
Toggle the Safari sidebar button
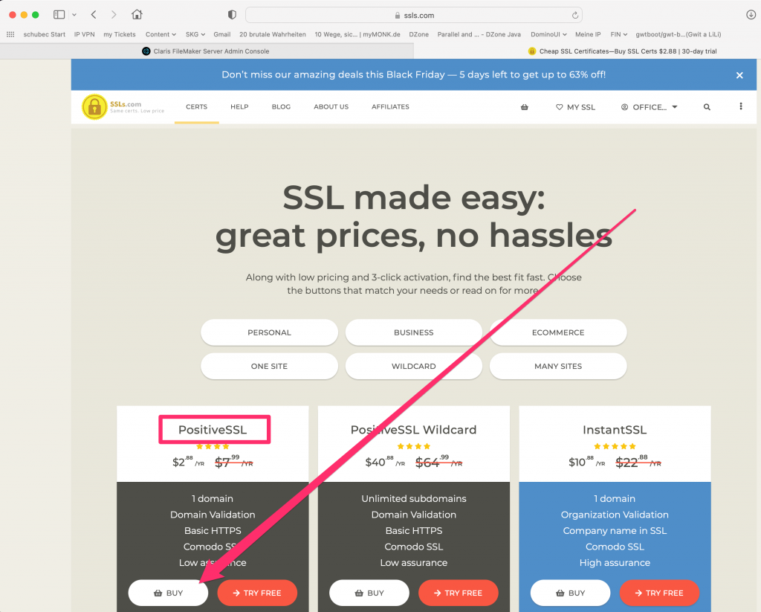[x=59, y=15]
